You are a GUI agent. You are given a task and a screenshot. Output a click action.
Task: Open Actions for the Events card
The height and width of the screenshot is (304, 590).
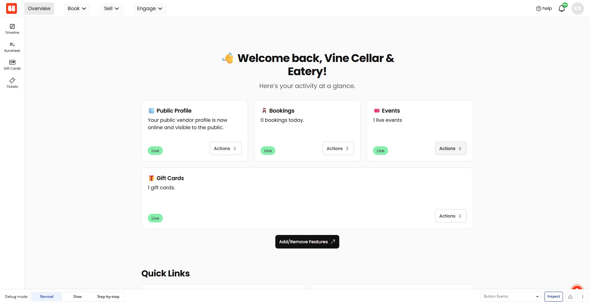[x=451, y=148]
